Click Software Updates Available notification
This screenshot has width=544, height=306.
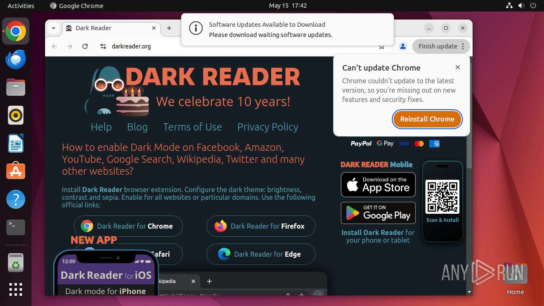pyautogui.click(x=287, y=30)
